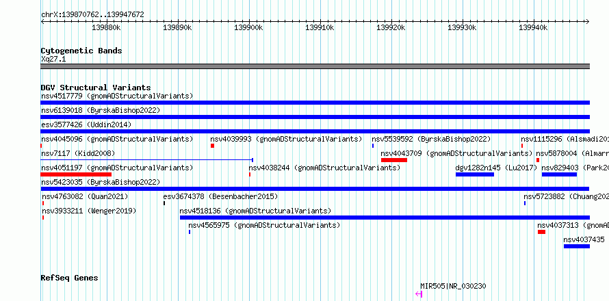The width and height of the screenshot is (609, 301).
Task: Click the dgv1282n145 (Lu2017) label
Action: click(496, 168)
